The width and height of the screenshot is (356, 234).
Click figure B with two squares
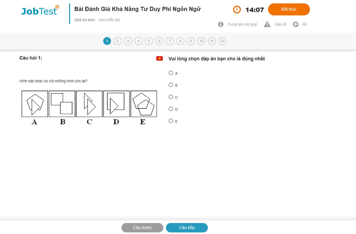pos(62,104)
